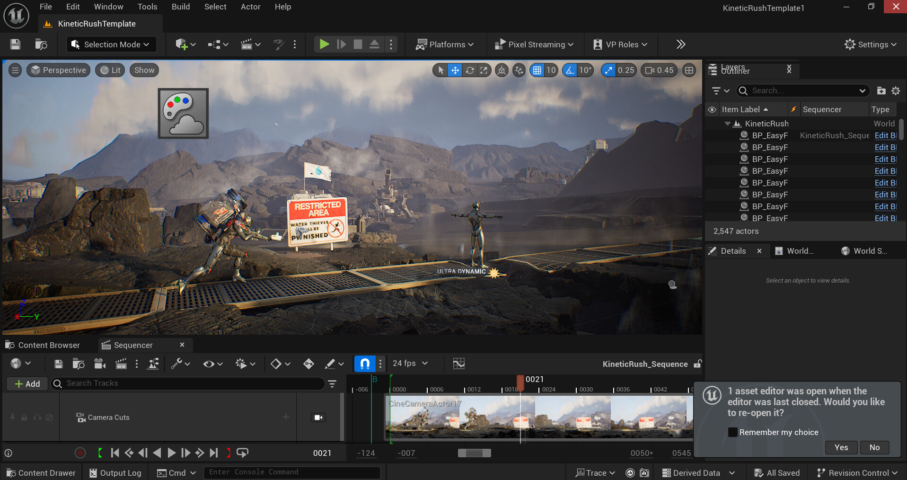Click Yes to re-open the asset editor
This screenshot has width=907, height=480.
coord(841,447)
